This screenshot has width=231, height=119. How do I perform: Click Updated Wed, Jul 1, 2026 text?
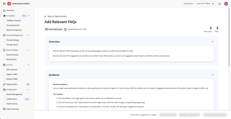(x=77, y=29)
